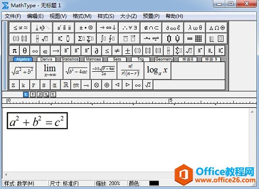Insert the log base a of x expression
Image resolution: width=259 pixels, height=189 pixels.
click(157, 71)
